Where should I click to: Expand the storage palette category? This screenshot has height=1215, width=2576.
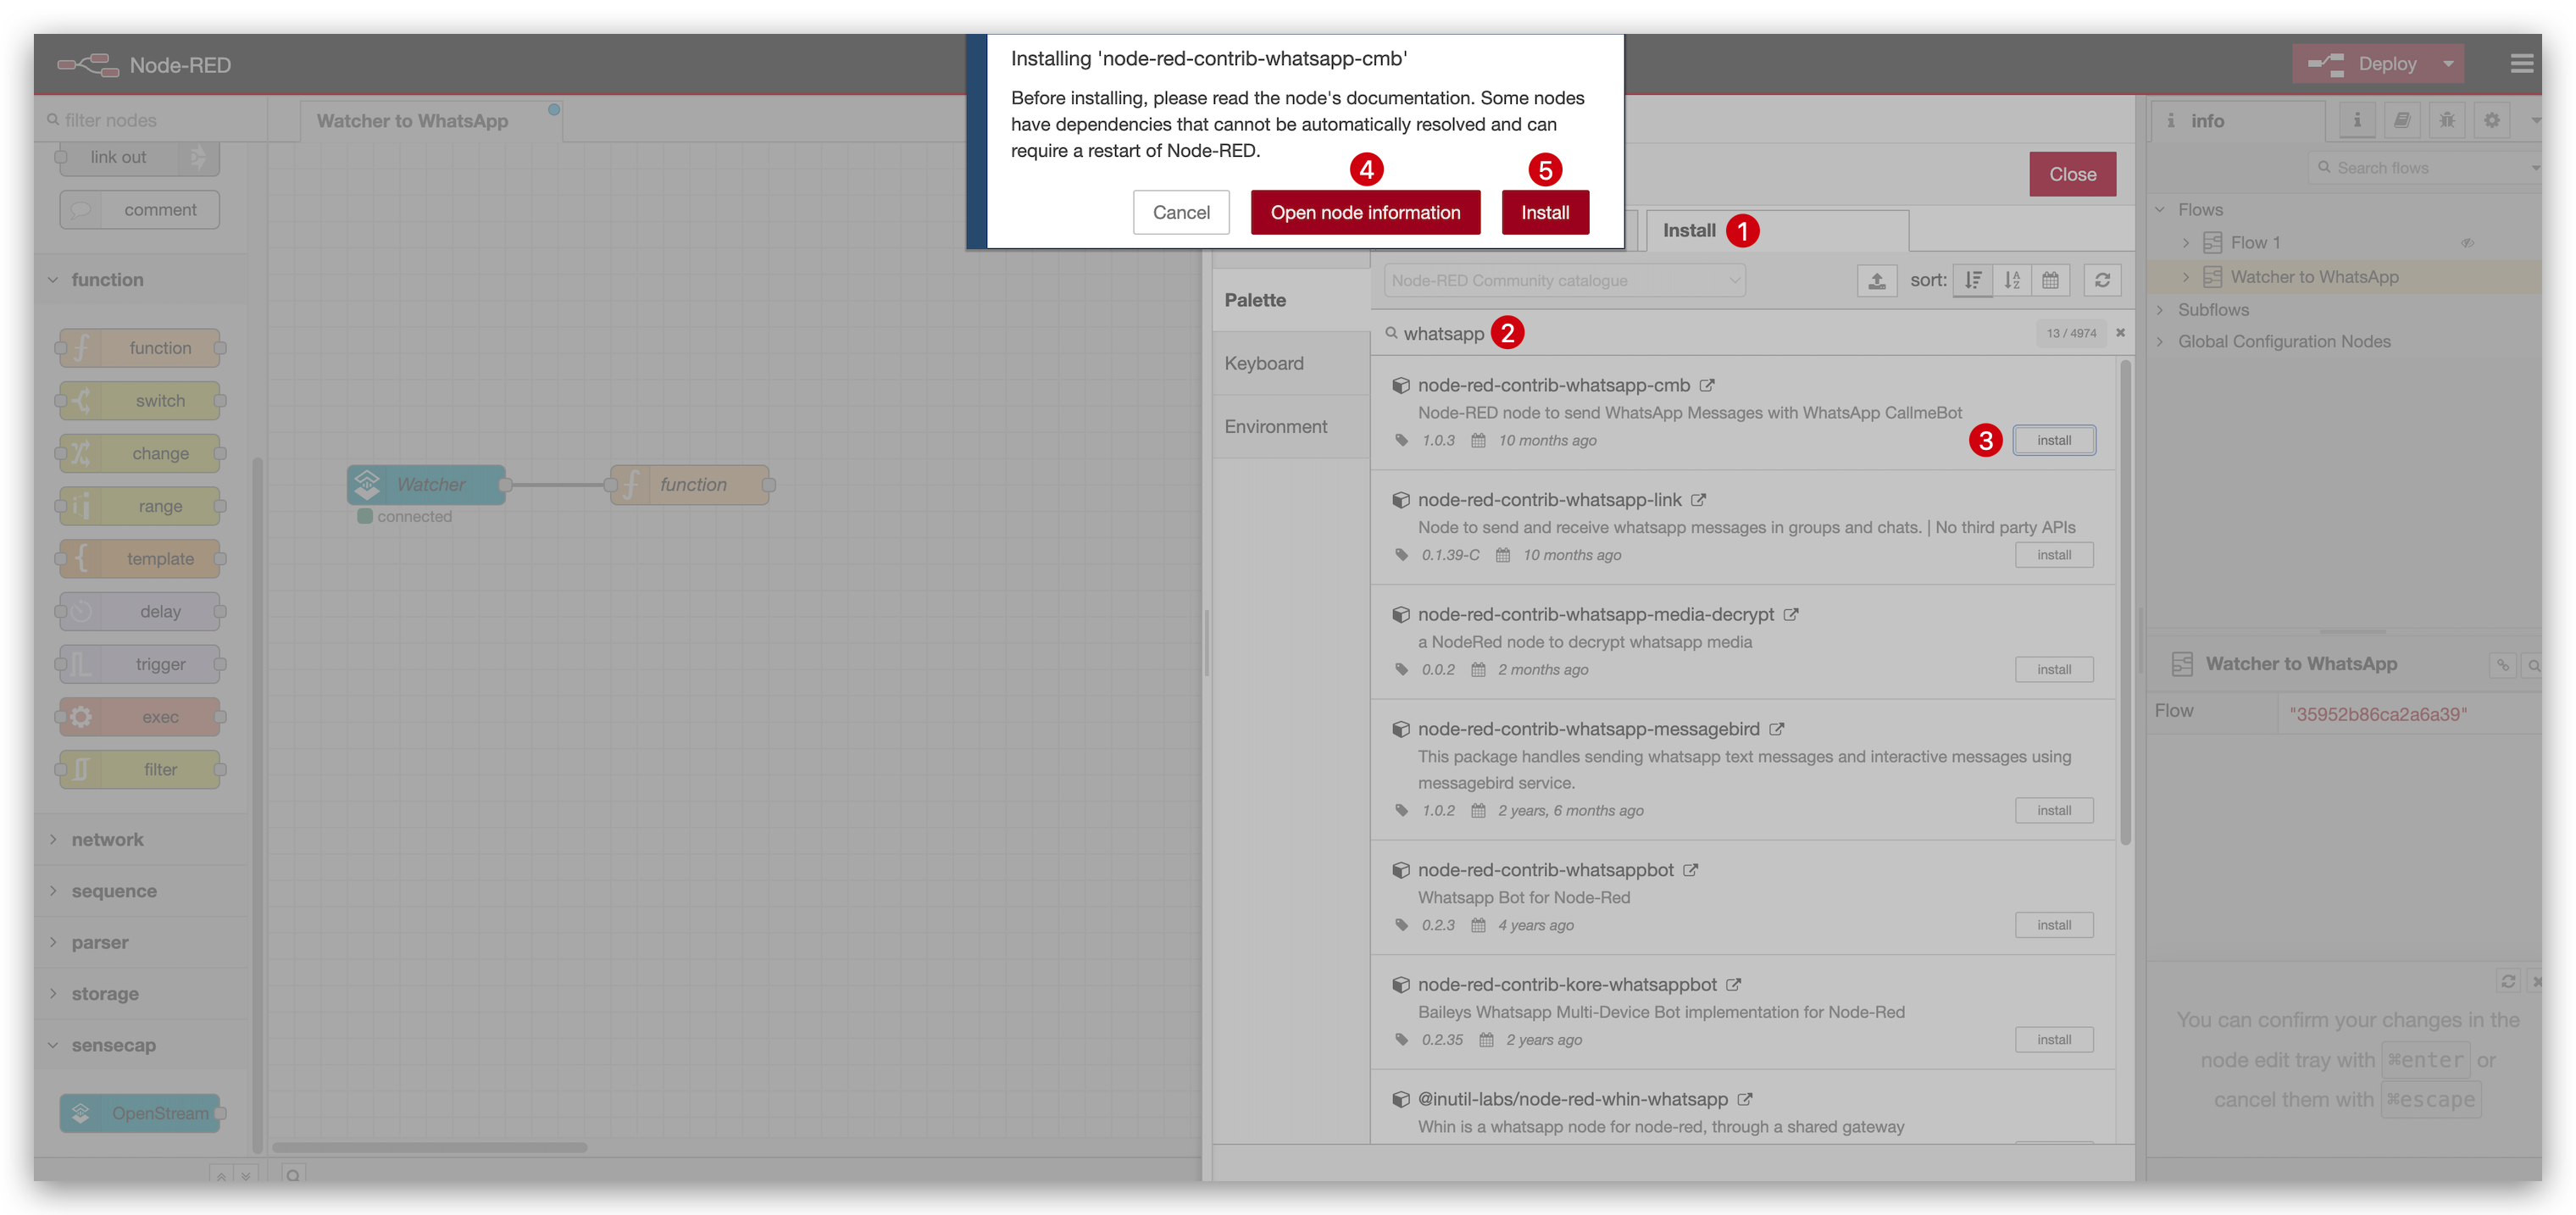point(141,994)
